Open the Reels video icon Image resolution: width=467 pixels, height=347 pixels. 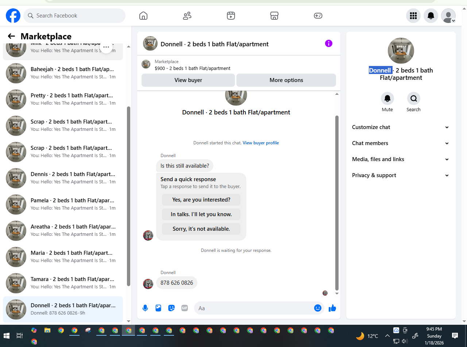[x=231, y=16]
